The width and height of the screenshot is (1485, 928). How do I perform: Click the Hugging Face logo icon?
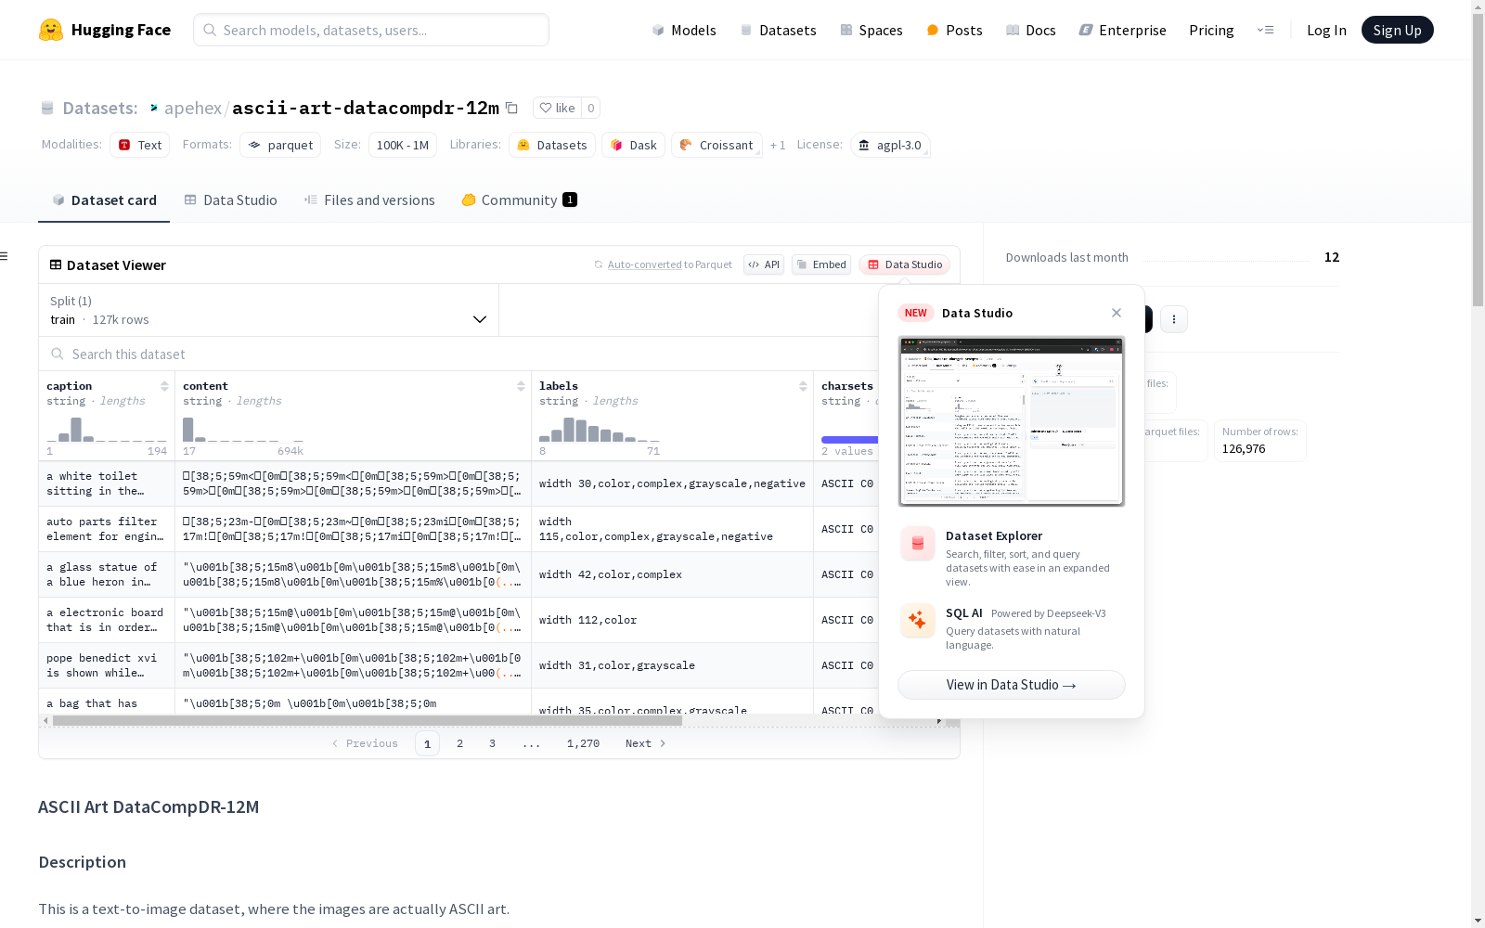[x=51, y=30]
